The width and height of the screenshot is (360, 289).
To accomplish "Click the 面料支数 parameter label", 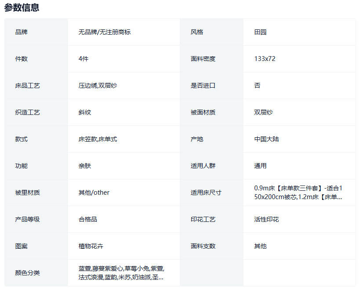I will click(203, 246).
